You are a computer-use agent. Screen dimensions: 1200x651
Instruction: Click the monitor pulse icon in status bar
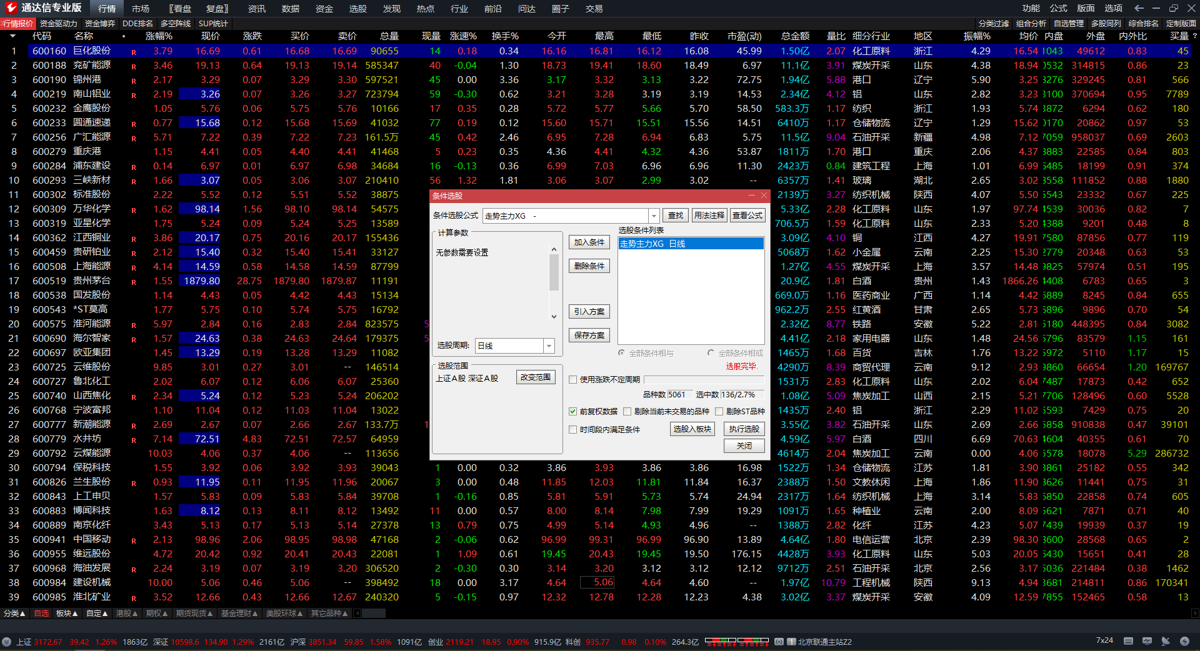(x=1147, y=641)
